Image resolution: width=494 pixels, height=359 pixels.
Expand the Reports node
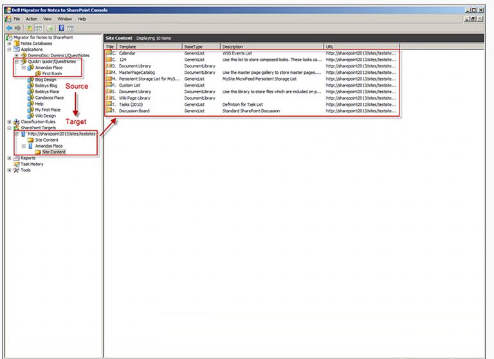point(10,158)
